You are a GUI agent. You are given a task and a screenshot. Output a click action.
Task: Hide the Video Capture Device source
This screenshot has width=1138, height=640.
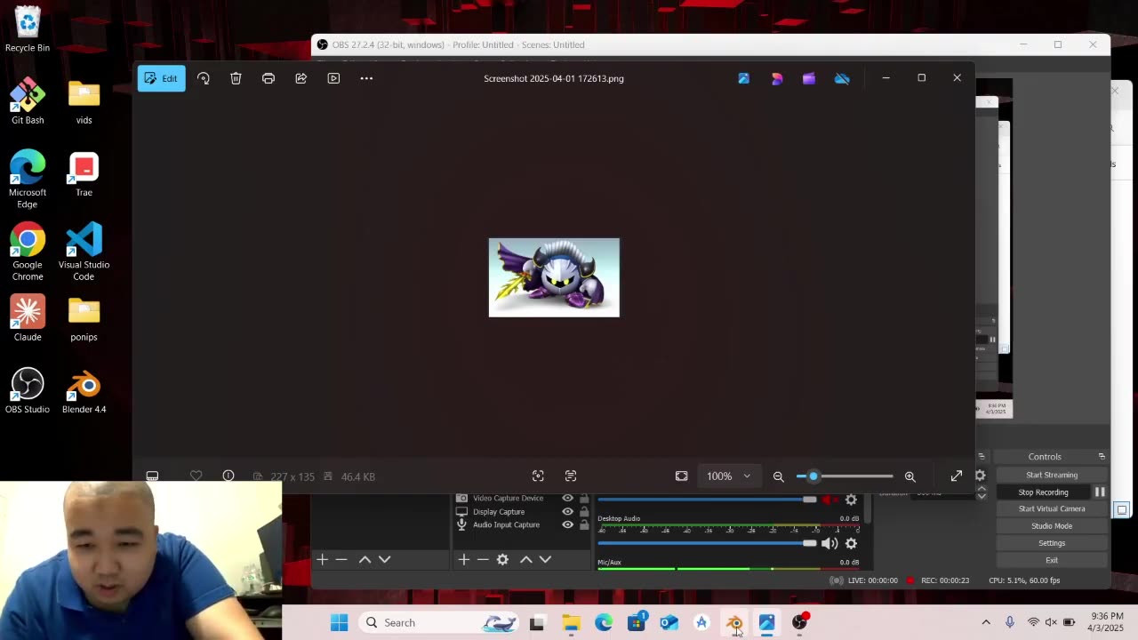567,499
